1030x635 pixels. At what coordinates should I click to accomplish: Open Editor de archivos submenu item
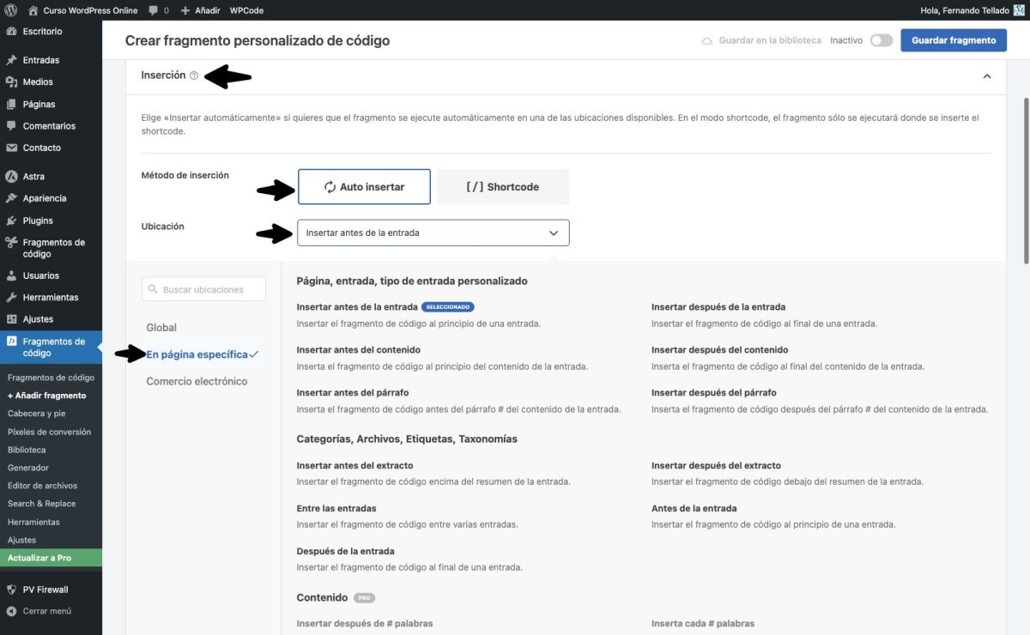click(42, 486)
